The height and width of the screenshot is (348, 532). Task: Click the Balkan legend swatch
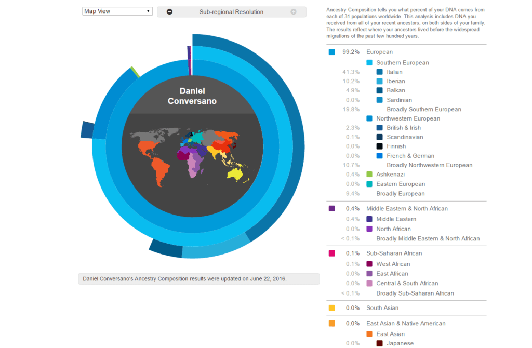(380, 90)
